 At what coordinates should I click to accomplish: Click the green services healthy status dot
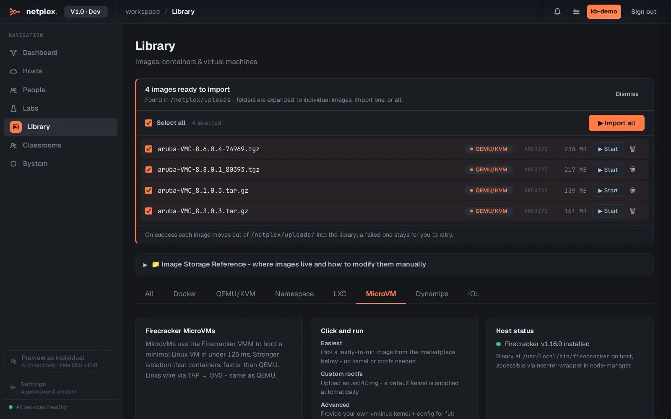[11, 407]
